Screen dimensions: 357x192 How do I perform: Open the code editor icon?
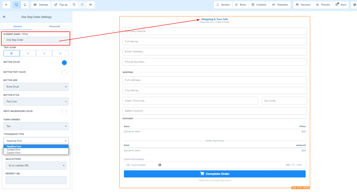90,5
